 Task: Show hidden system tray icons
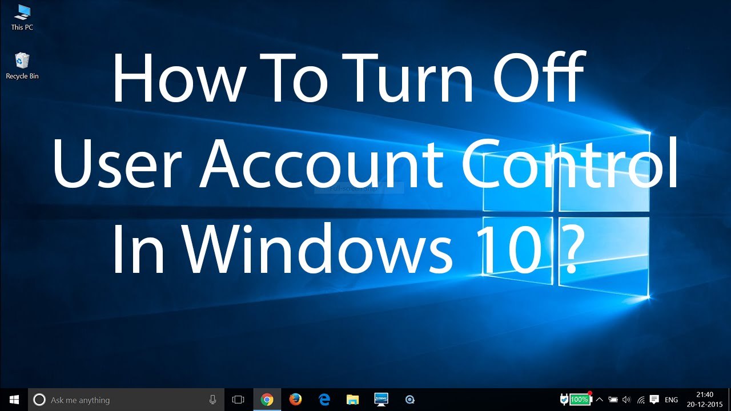(599, 400)
